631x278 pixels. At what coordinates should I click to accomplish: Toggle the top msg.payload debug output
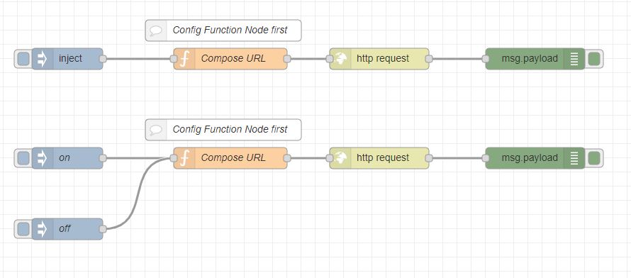tap(593, 59)
